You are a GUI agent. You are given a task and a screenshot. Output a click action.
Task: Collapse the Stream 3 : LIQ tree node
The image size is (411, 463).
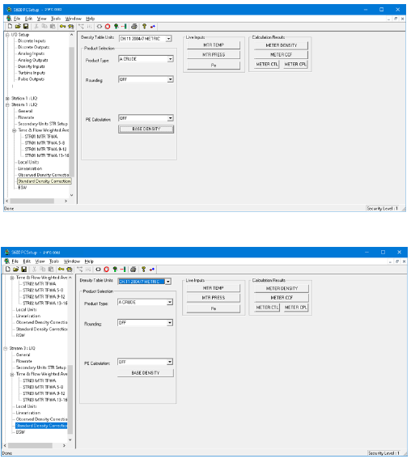[6, 348]
